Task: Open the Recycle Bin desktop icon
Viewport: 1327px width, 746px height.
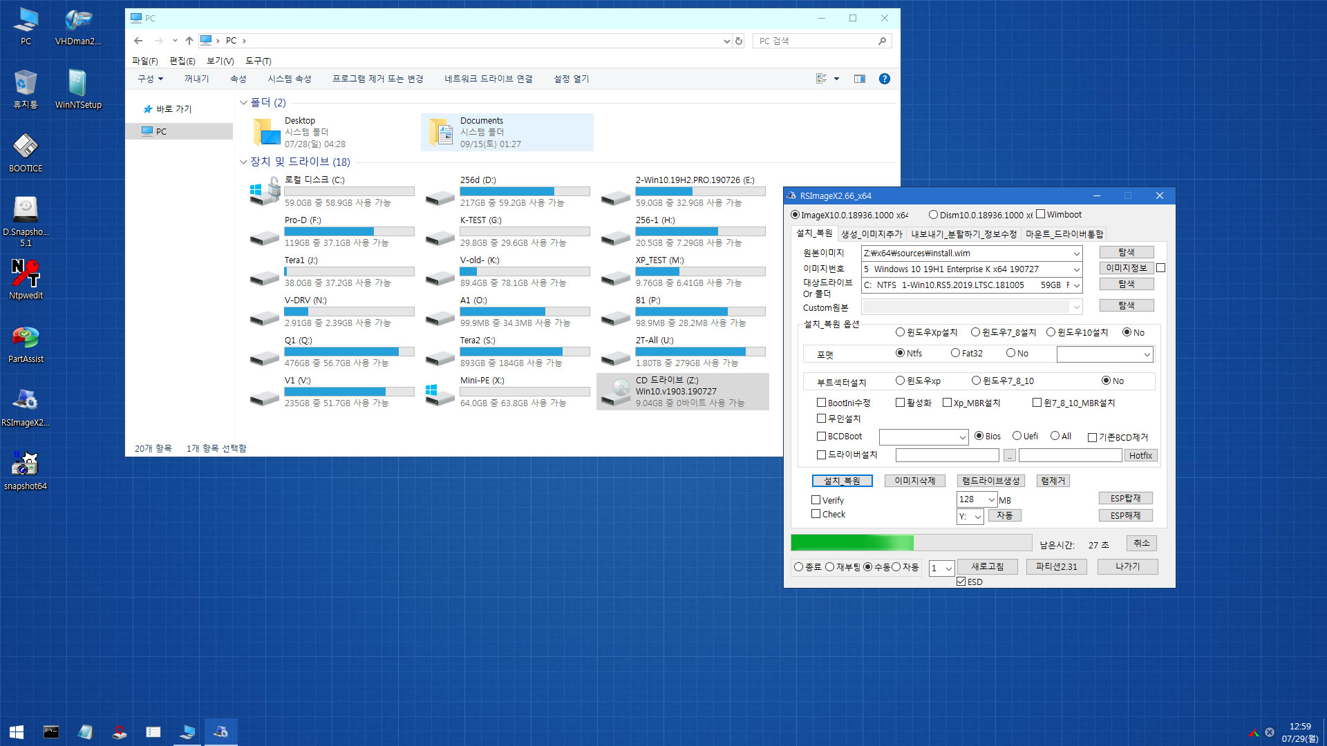Action: coord(26,90)
